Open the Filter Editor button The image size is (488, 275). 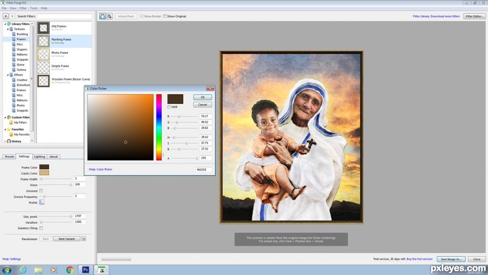(474, 16)
